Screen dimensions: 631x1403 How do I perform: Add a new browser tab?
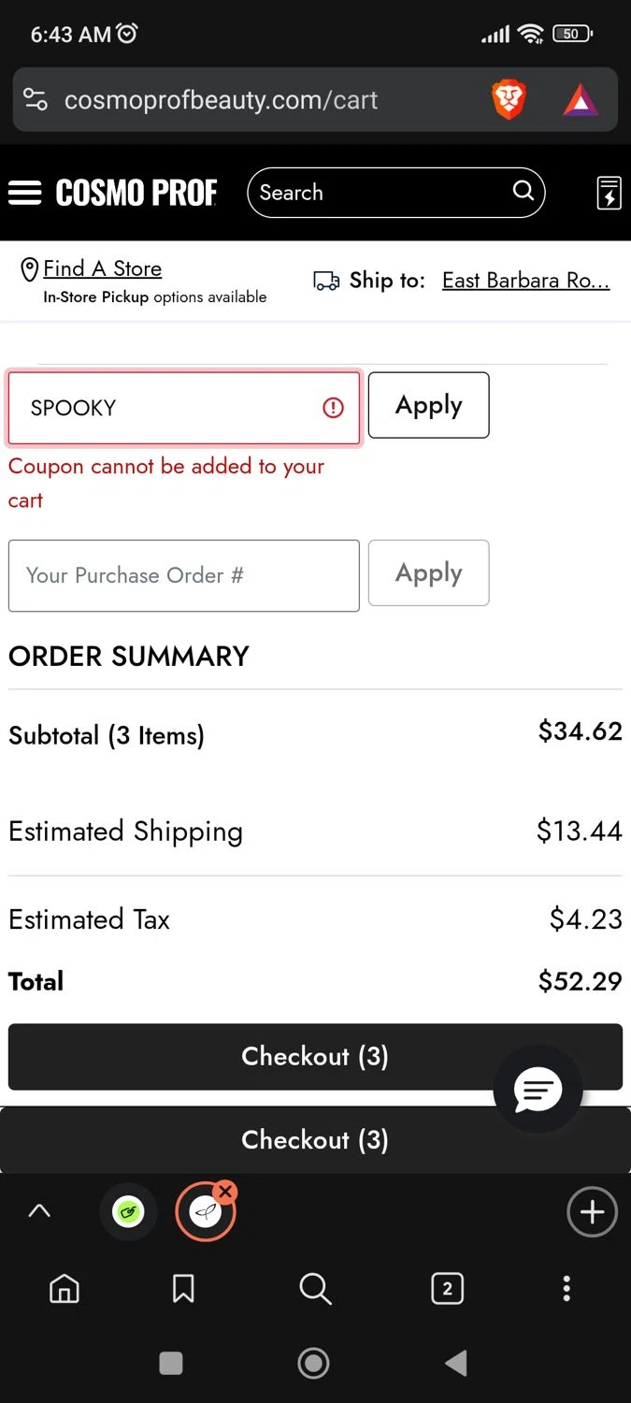tap(592, 1212)
